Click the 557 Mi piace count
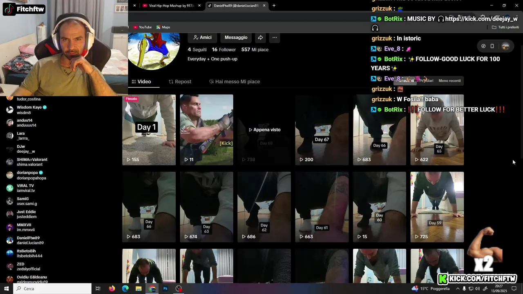 255,50
